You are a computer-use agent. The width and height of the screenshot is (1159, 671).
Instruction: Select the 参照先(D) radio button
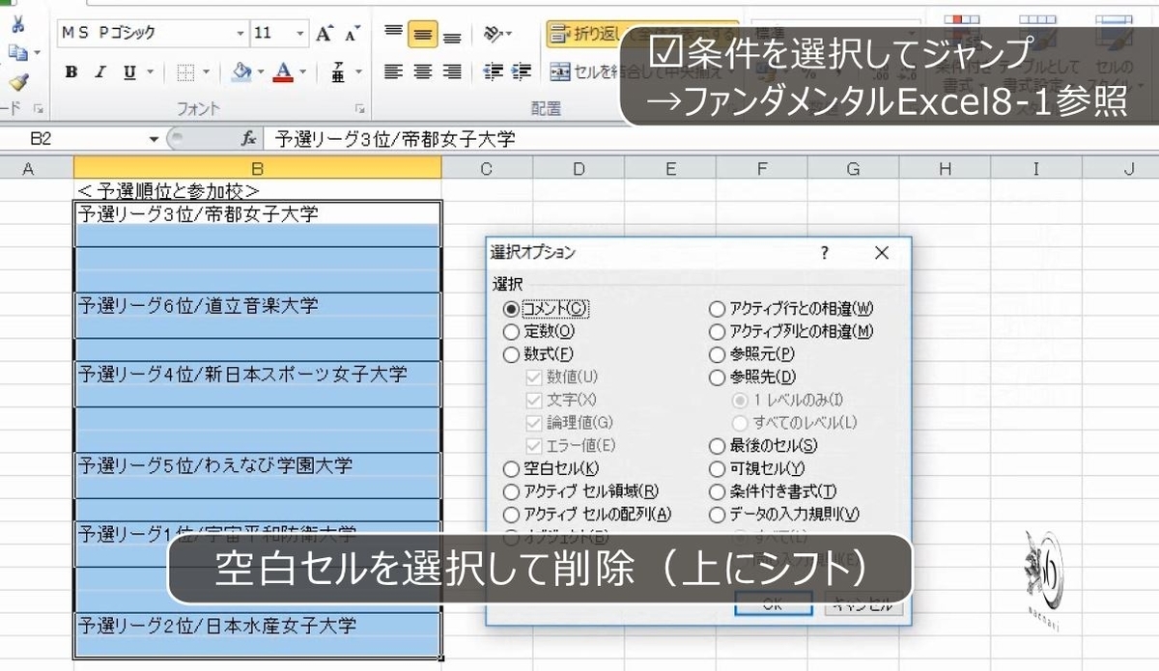(717, 377)
